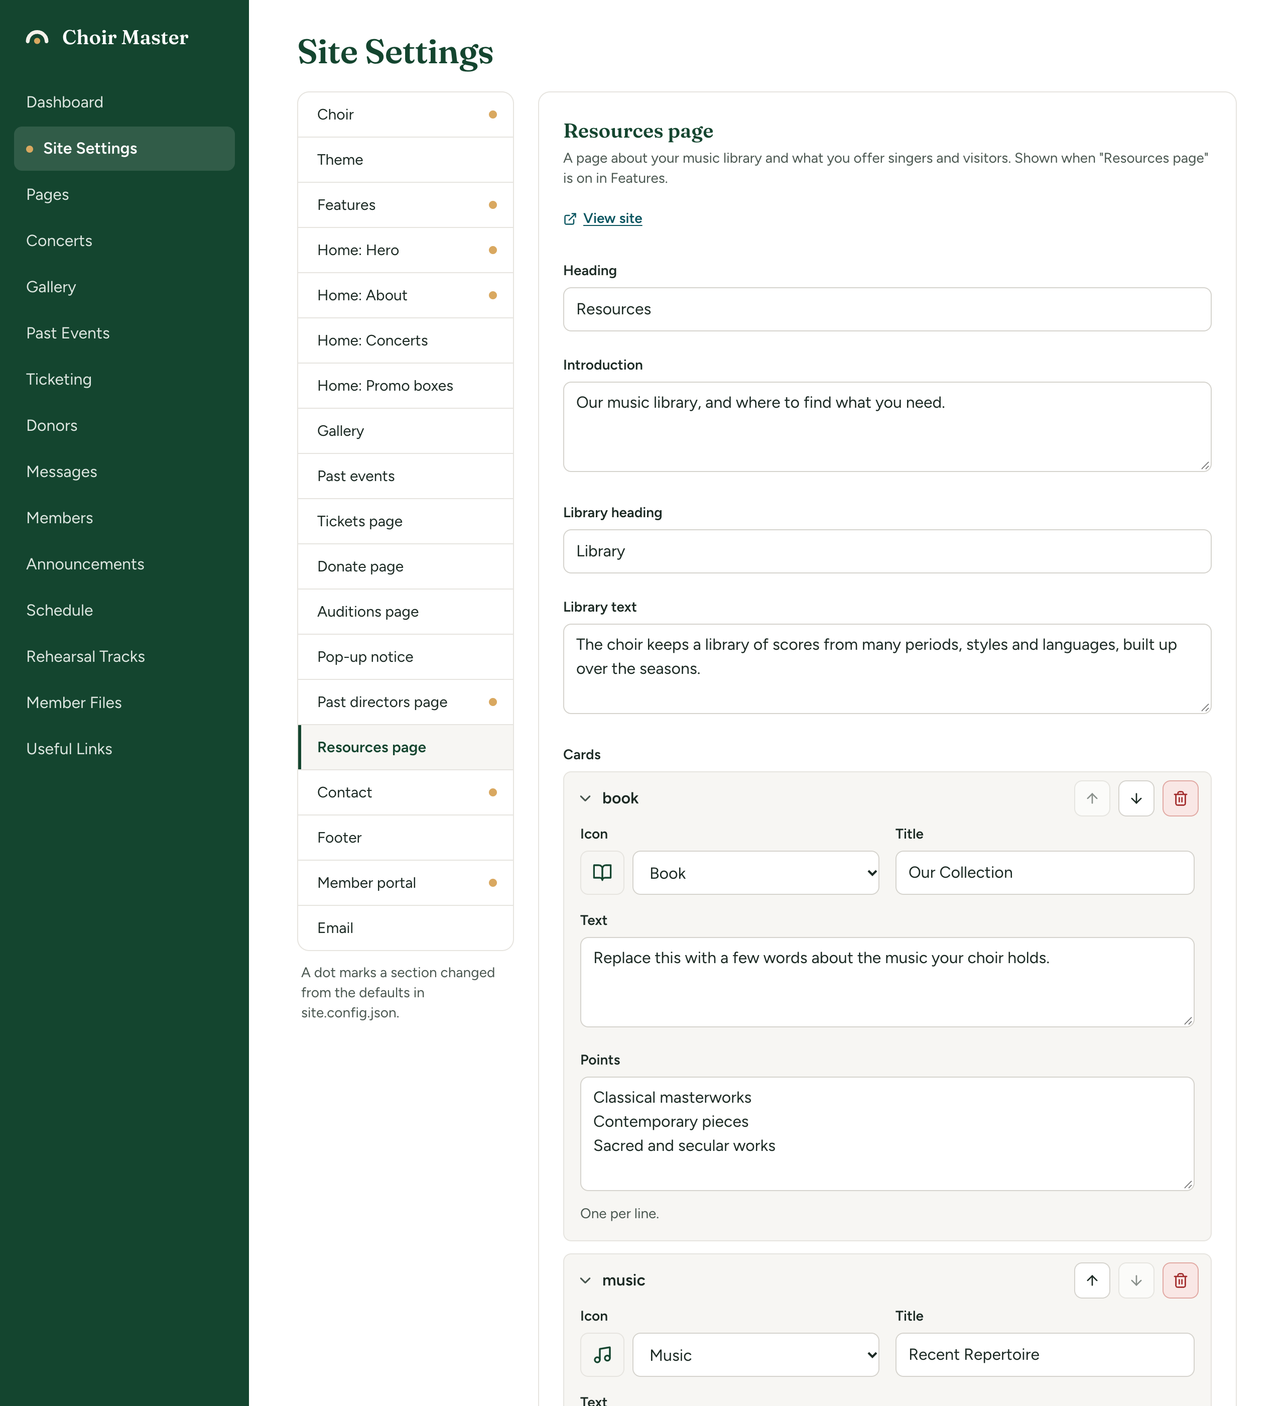Click the Introduction text area
Screen dimensions: 1285x1406
click(x=887, y=427)
